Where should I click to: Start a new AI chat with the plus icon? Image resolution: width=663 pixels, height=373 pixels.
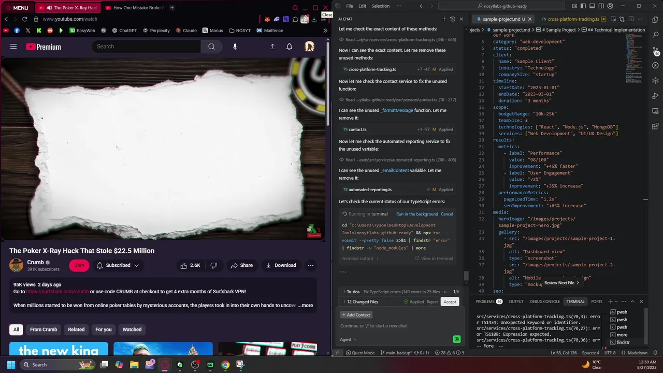[444, 19]
